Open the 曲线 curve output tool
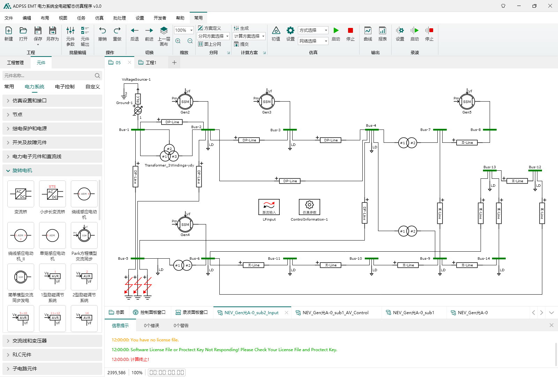 (368, 31)
